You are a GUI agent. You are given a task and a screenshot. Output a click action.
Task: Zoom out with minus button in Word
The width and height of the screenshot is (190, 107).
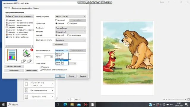click(x=169, y=100)
